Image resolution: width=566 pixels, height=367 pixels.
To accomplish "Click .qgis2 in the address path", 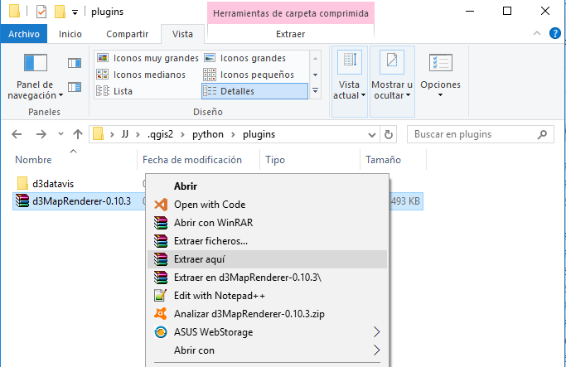I will click(x=160, y=134).
